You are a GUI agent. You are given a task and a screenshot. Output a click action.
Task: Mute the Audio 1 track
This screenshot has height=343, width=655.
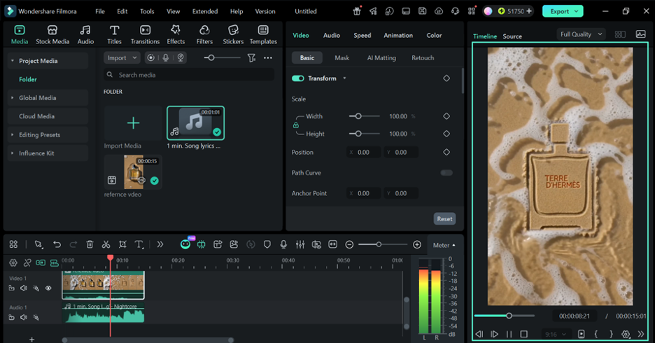24,317
